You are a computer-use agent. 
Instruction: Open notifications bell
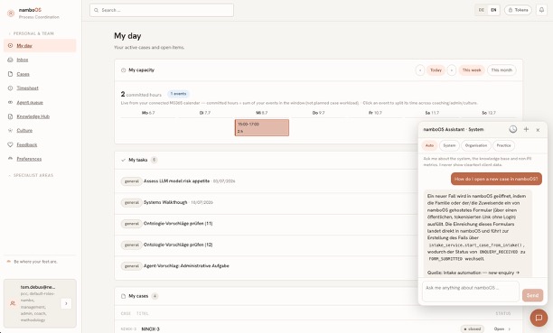pos(542,10)
